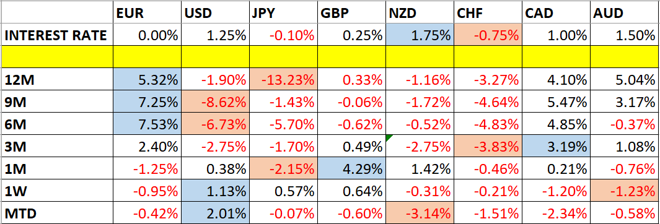This screenshot has width=660, height=224.
Task: Select the EUR 6M cell 7.53%
Action: coord(147,124)
